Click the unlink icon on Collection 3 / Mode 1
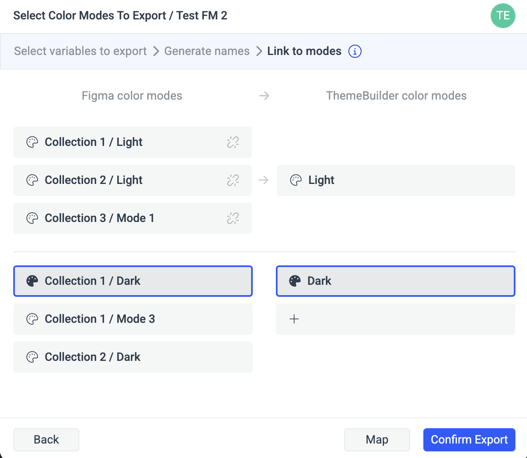 pyautogui.click(x=233, y=218)
